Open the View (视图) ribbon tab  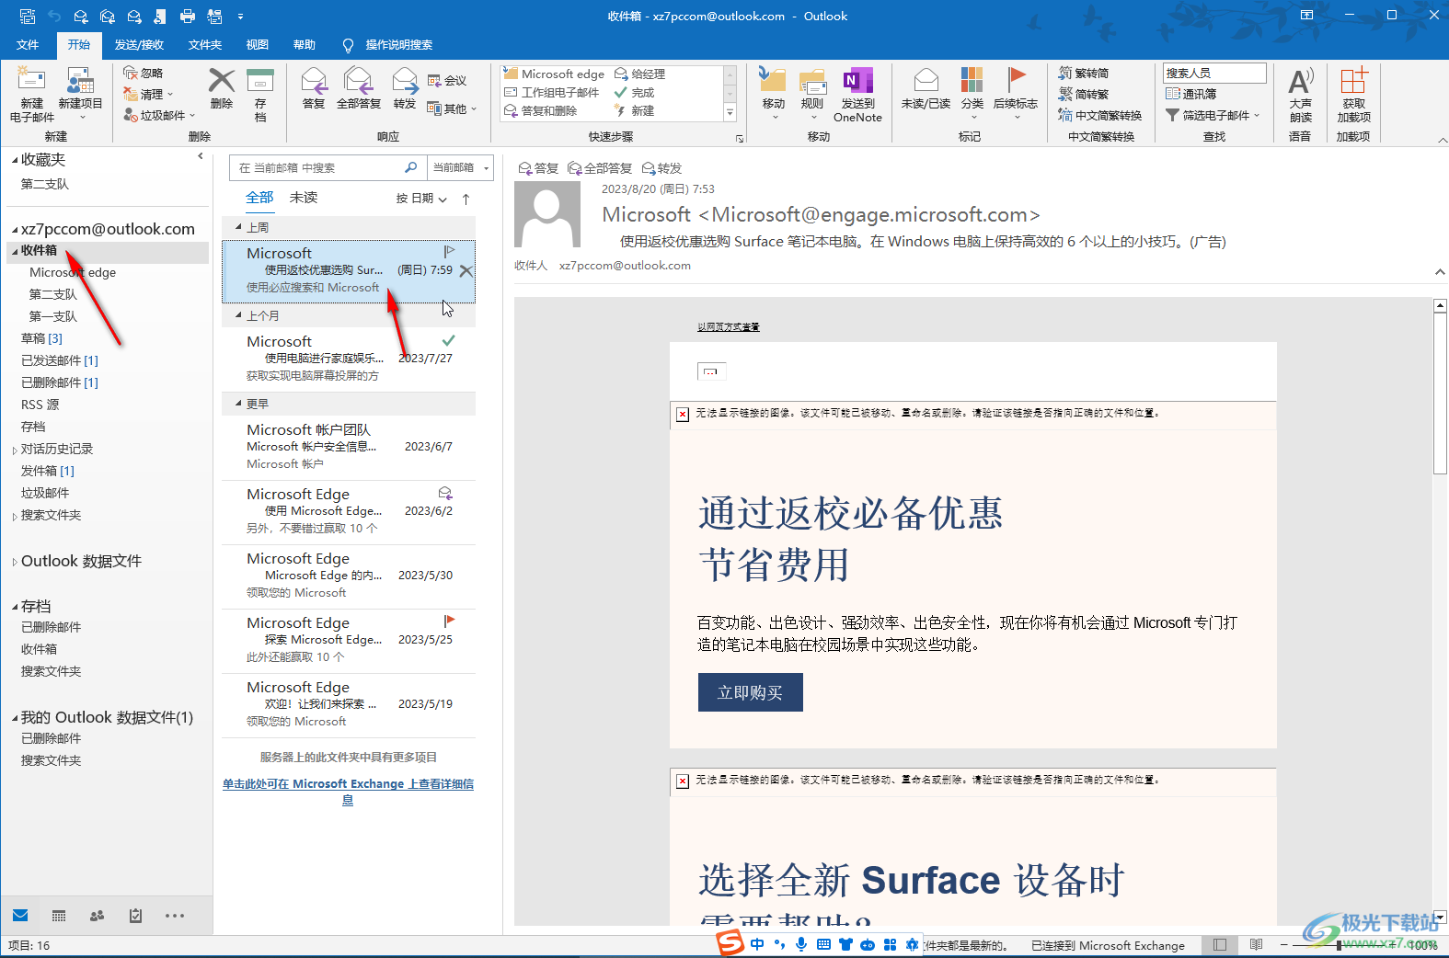point(258,44)
